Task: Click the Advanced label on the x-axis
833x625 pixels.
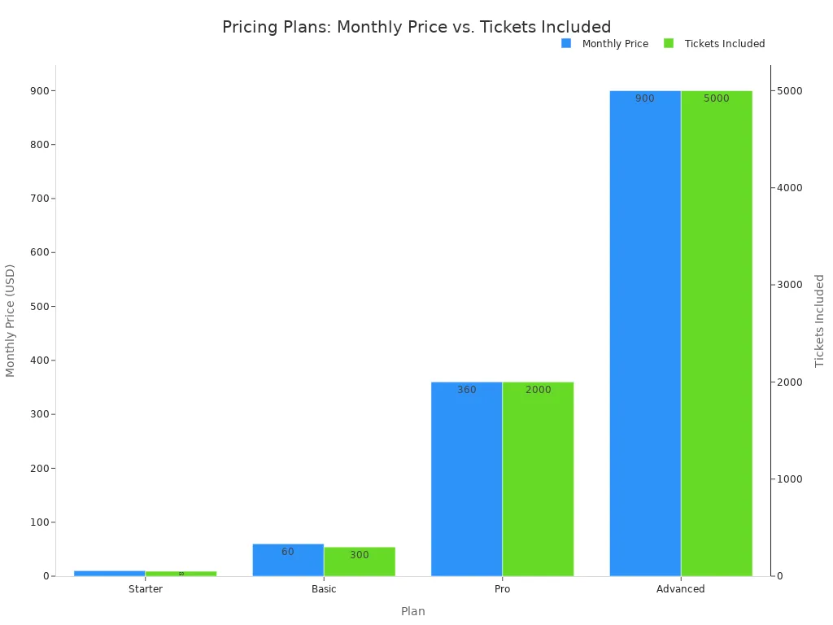Action: click(681, 589)
